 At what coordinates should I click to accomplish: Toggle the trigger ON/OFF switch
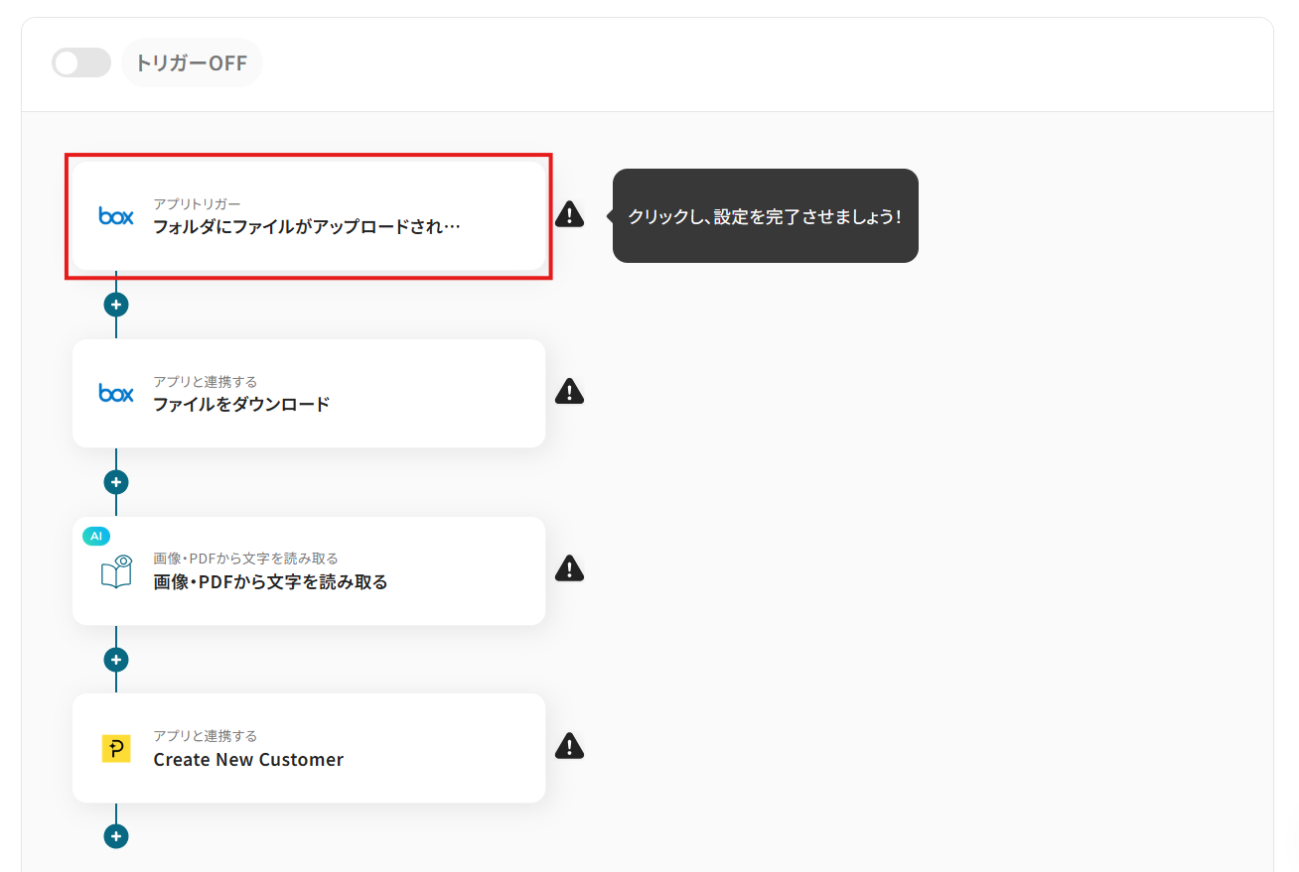(x=81, y=63)
